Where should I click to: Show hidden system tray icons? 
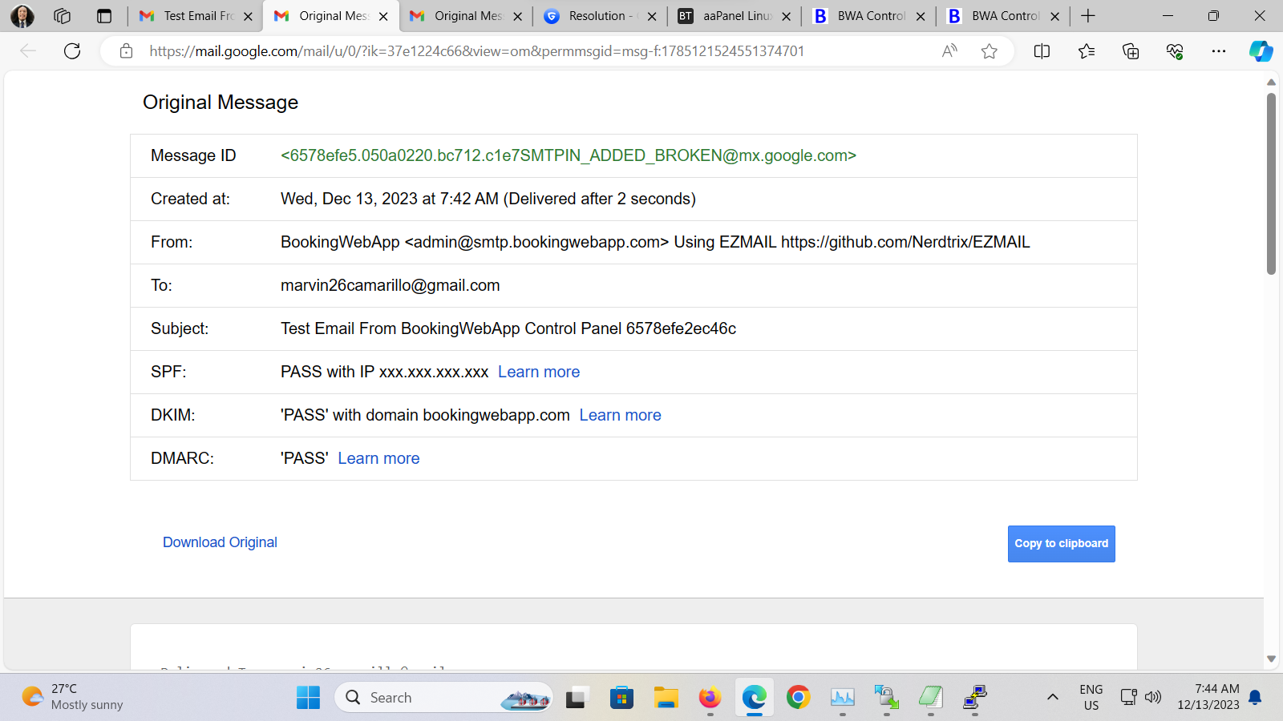(x=1053, y=697)
